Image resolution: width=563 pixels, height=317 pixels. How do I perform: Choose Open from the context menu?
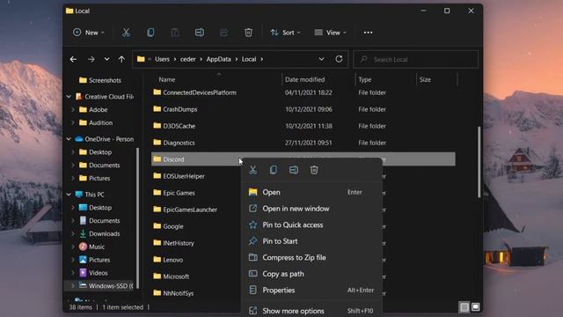312,192
